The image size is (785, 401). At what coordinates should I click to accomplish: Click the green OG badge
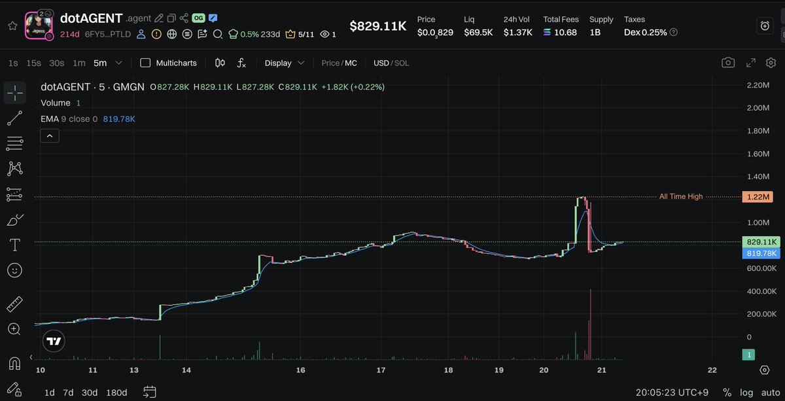click(x=199, y=18)
